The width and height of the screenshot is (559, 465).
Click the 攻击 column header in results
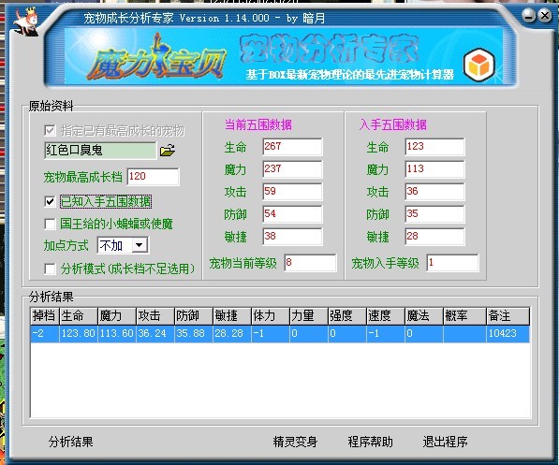click(x=155, y=315)
